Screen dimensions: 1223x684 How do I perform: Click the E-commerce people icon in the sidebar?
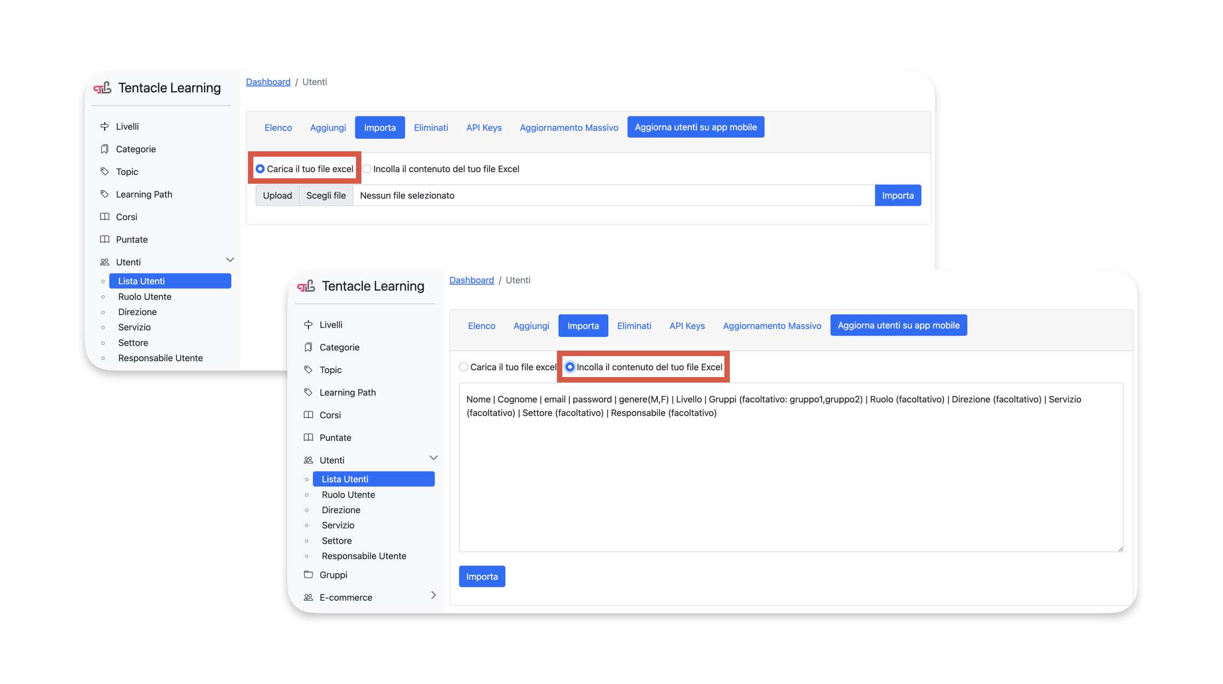[308, 598]
